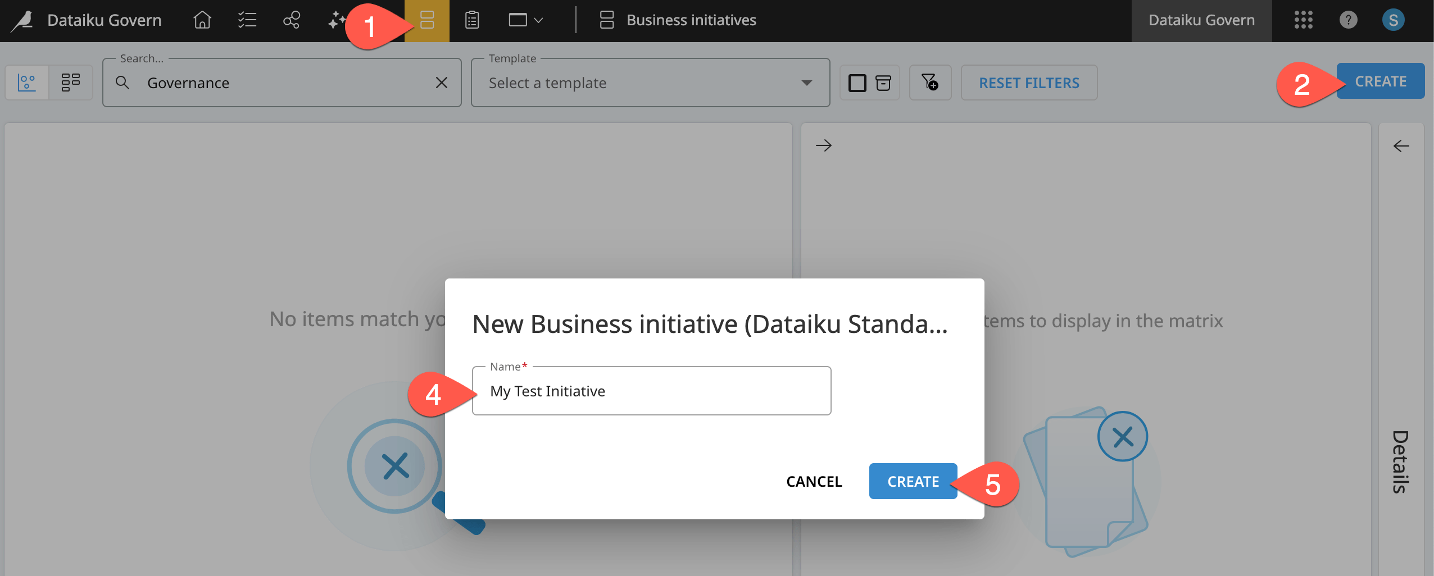1434x576 pixels.
Task: Click CREATE in the dialog
Action: [913, 481]
